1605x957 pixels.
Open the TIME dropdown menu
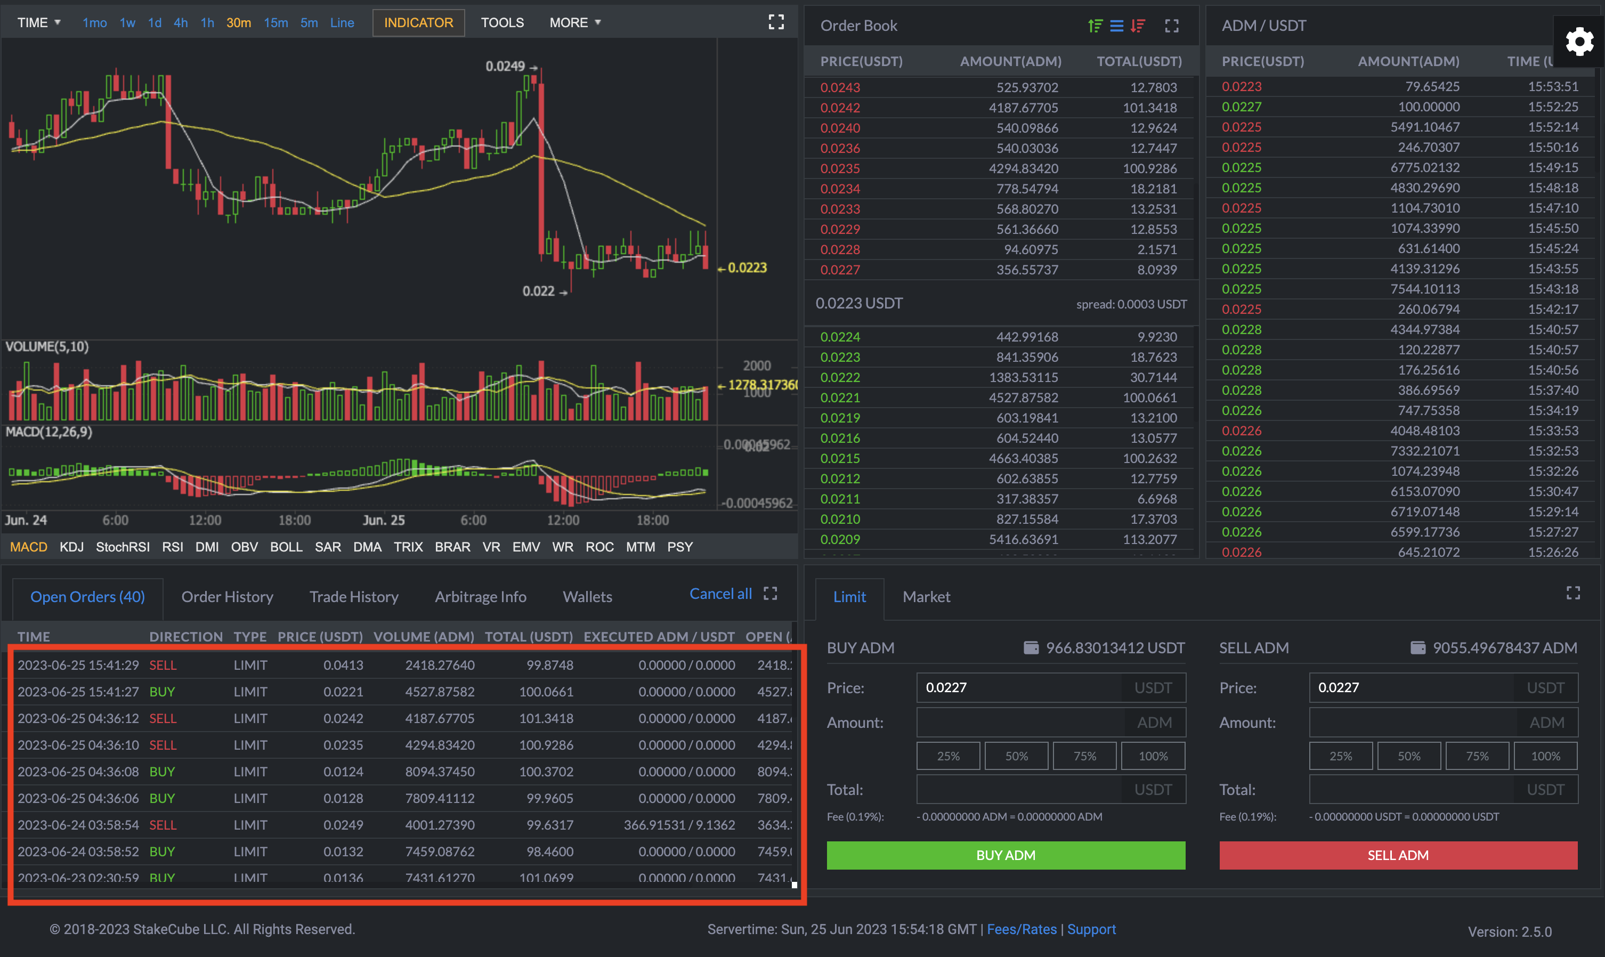(x=39, y=22)
